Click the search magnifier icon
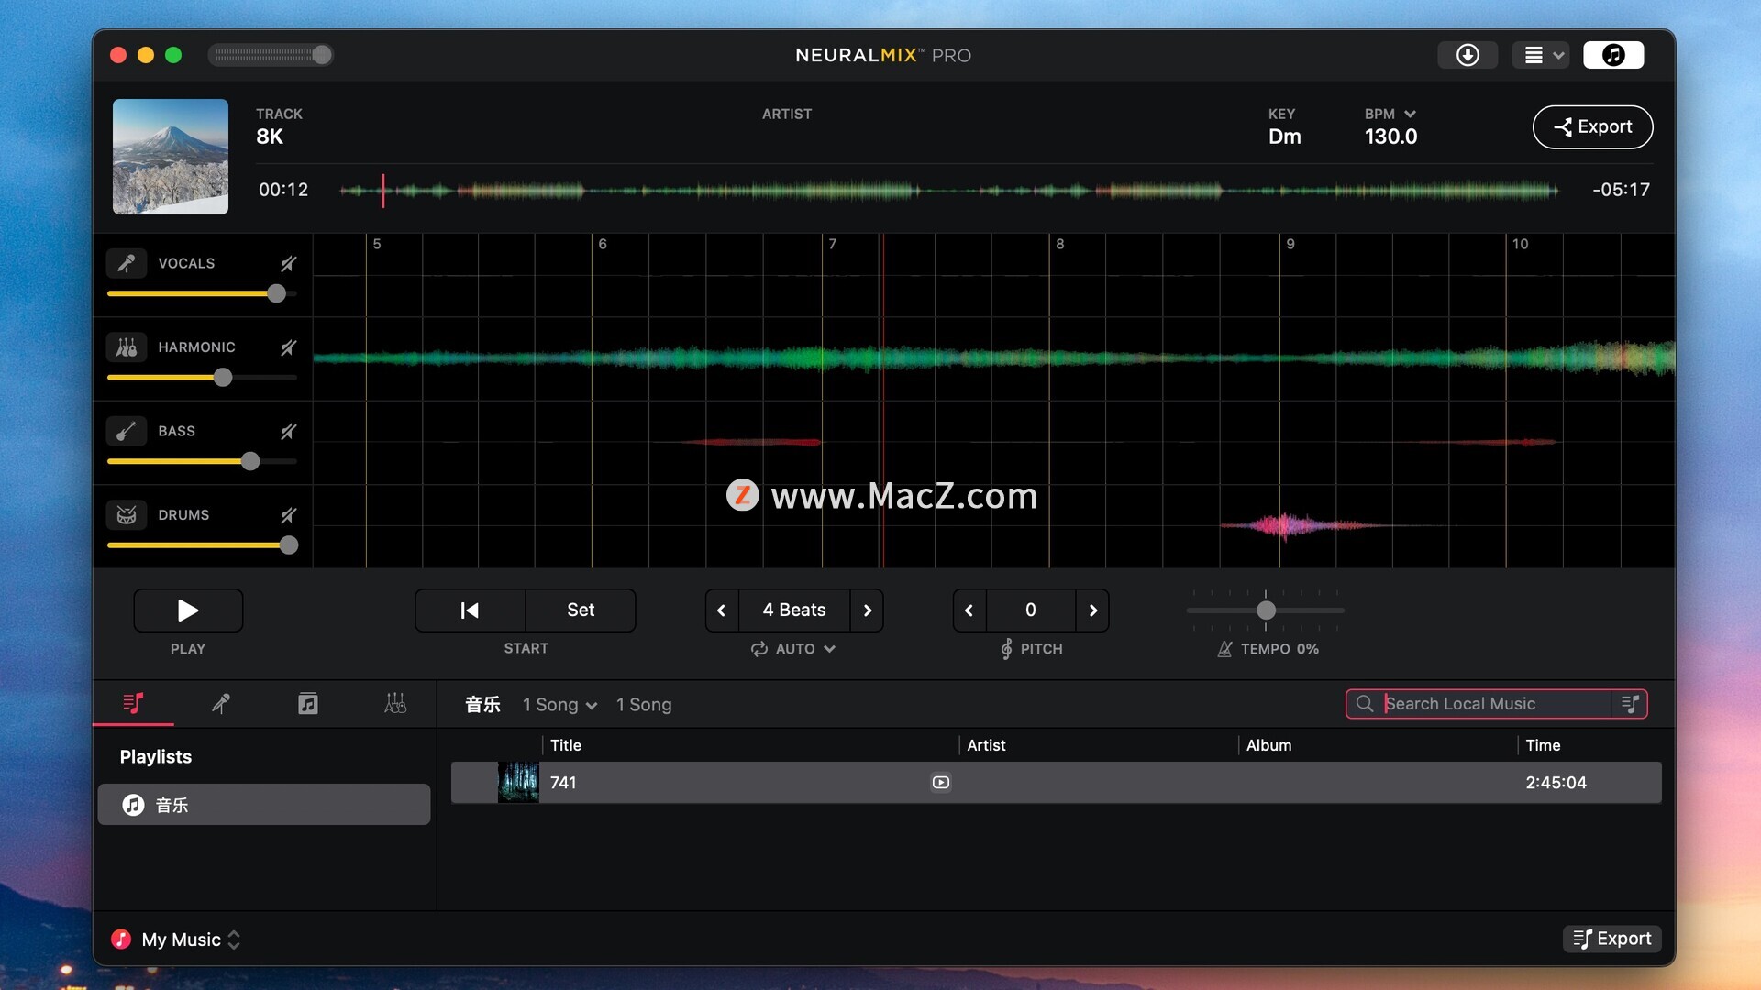Image resolution: width=1761 pixels, height=990 pixels. 1365,704
